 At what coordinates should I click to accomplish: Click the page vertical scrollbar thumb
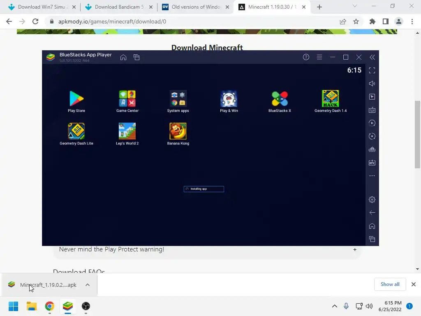pos(417,135)
